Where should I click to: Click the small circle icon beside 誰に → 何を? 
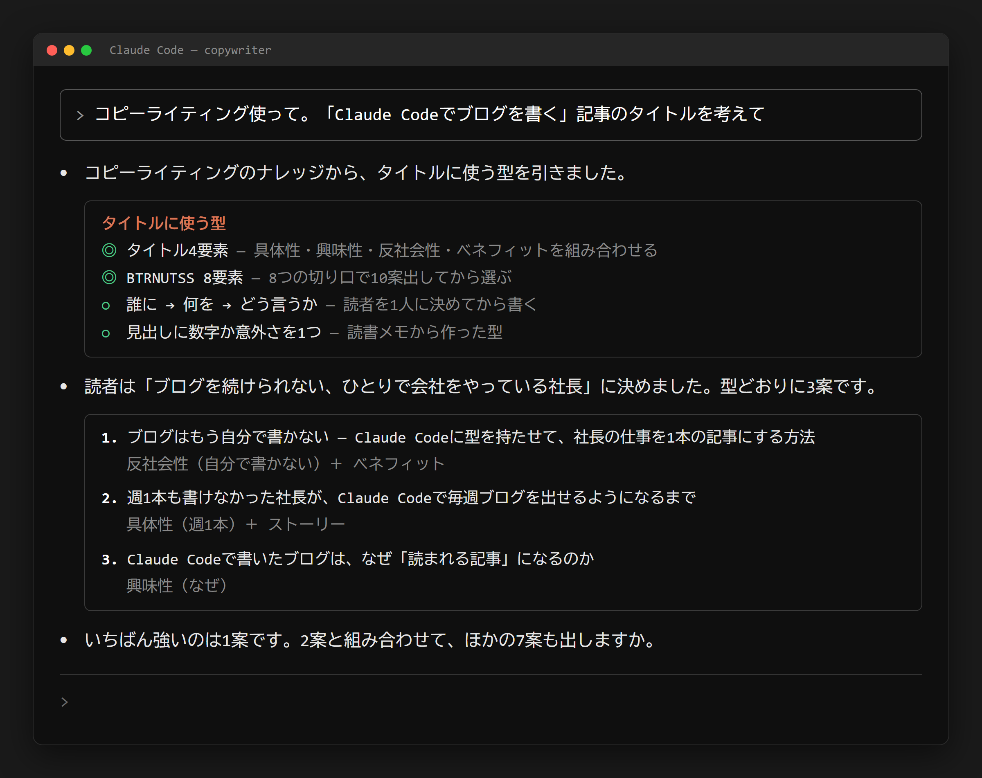(x=106, y=306)
